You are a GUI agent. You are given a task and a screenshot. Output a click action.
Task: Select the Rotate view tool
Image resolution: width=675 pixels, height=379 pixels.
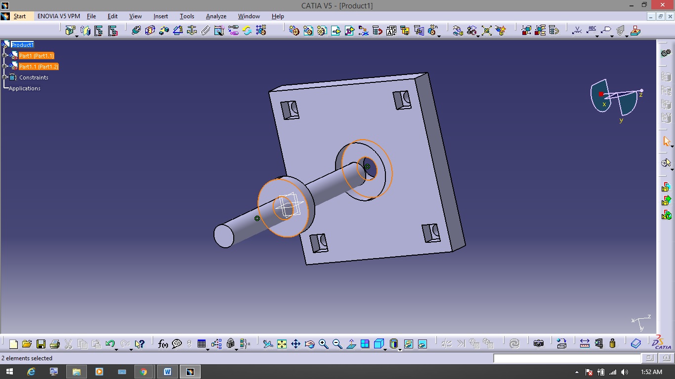310,343
